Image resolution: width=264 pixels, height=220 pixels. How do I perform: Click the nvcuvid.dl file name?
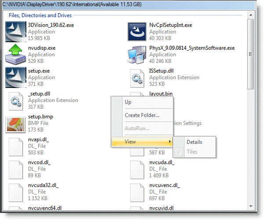coord(161,208)
